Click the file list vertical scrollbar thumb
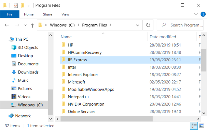This screenshot has width=207, height=130. pyautogui.click(x=204, y=60)
